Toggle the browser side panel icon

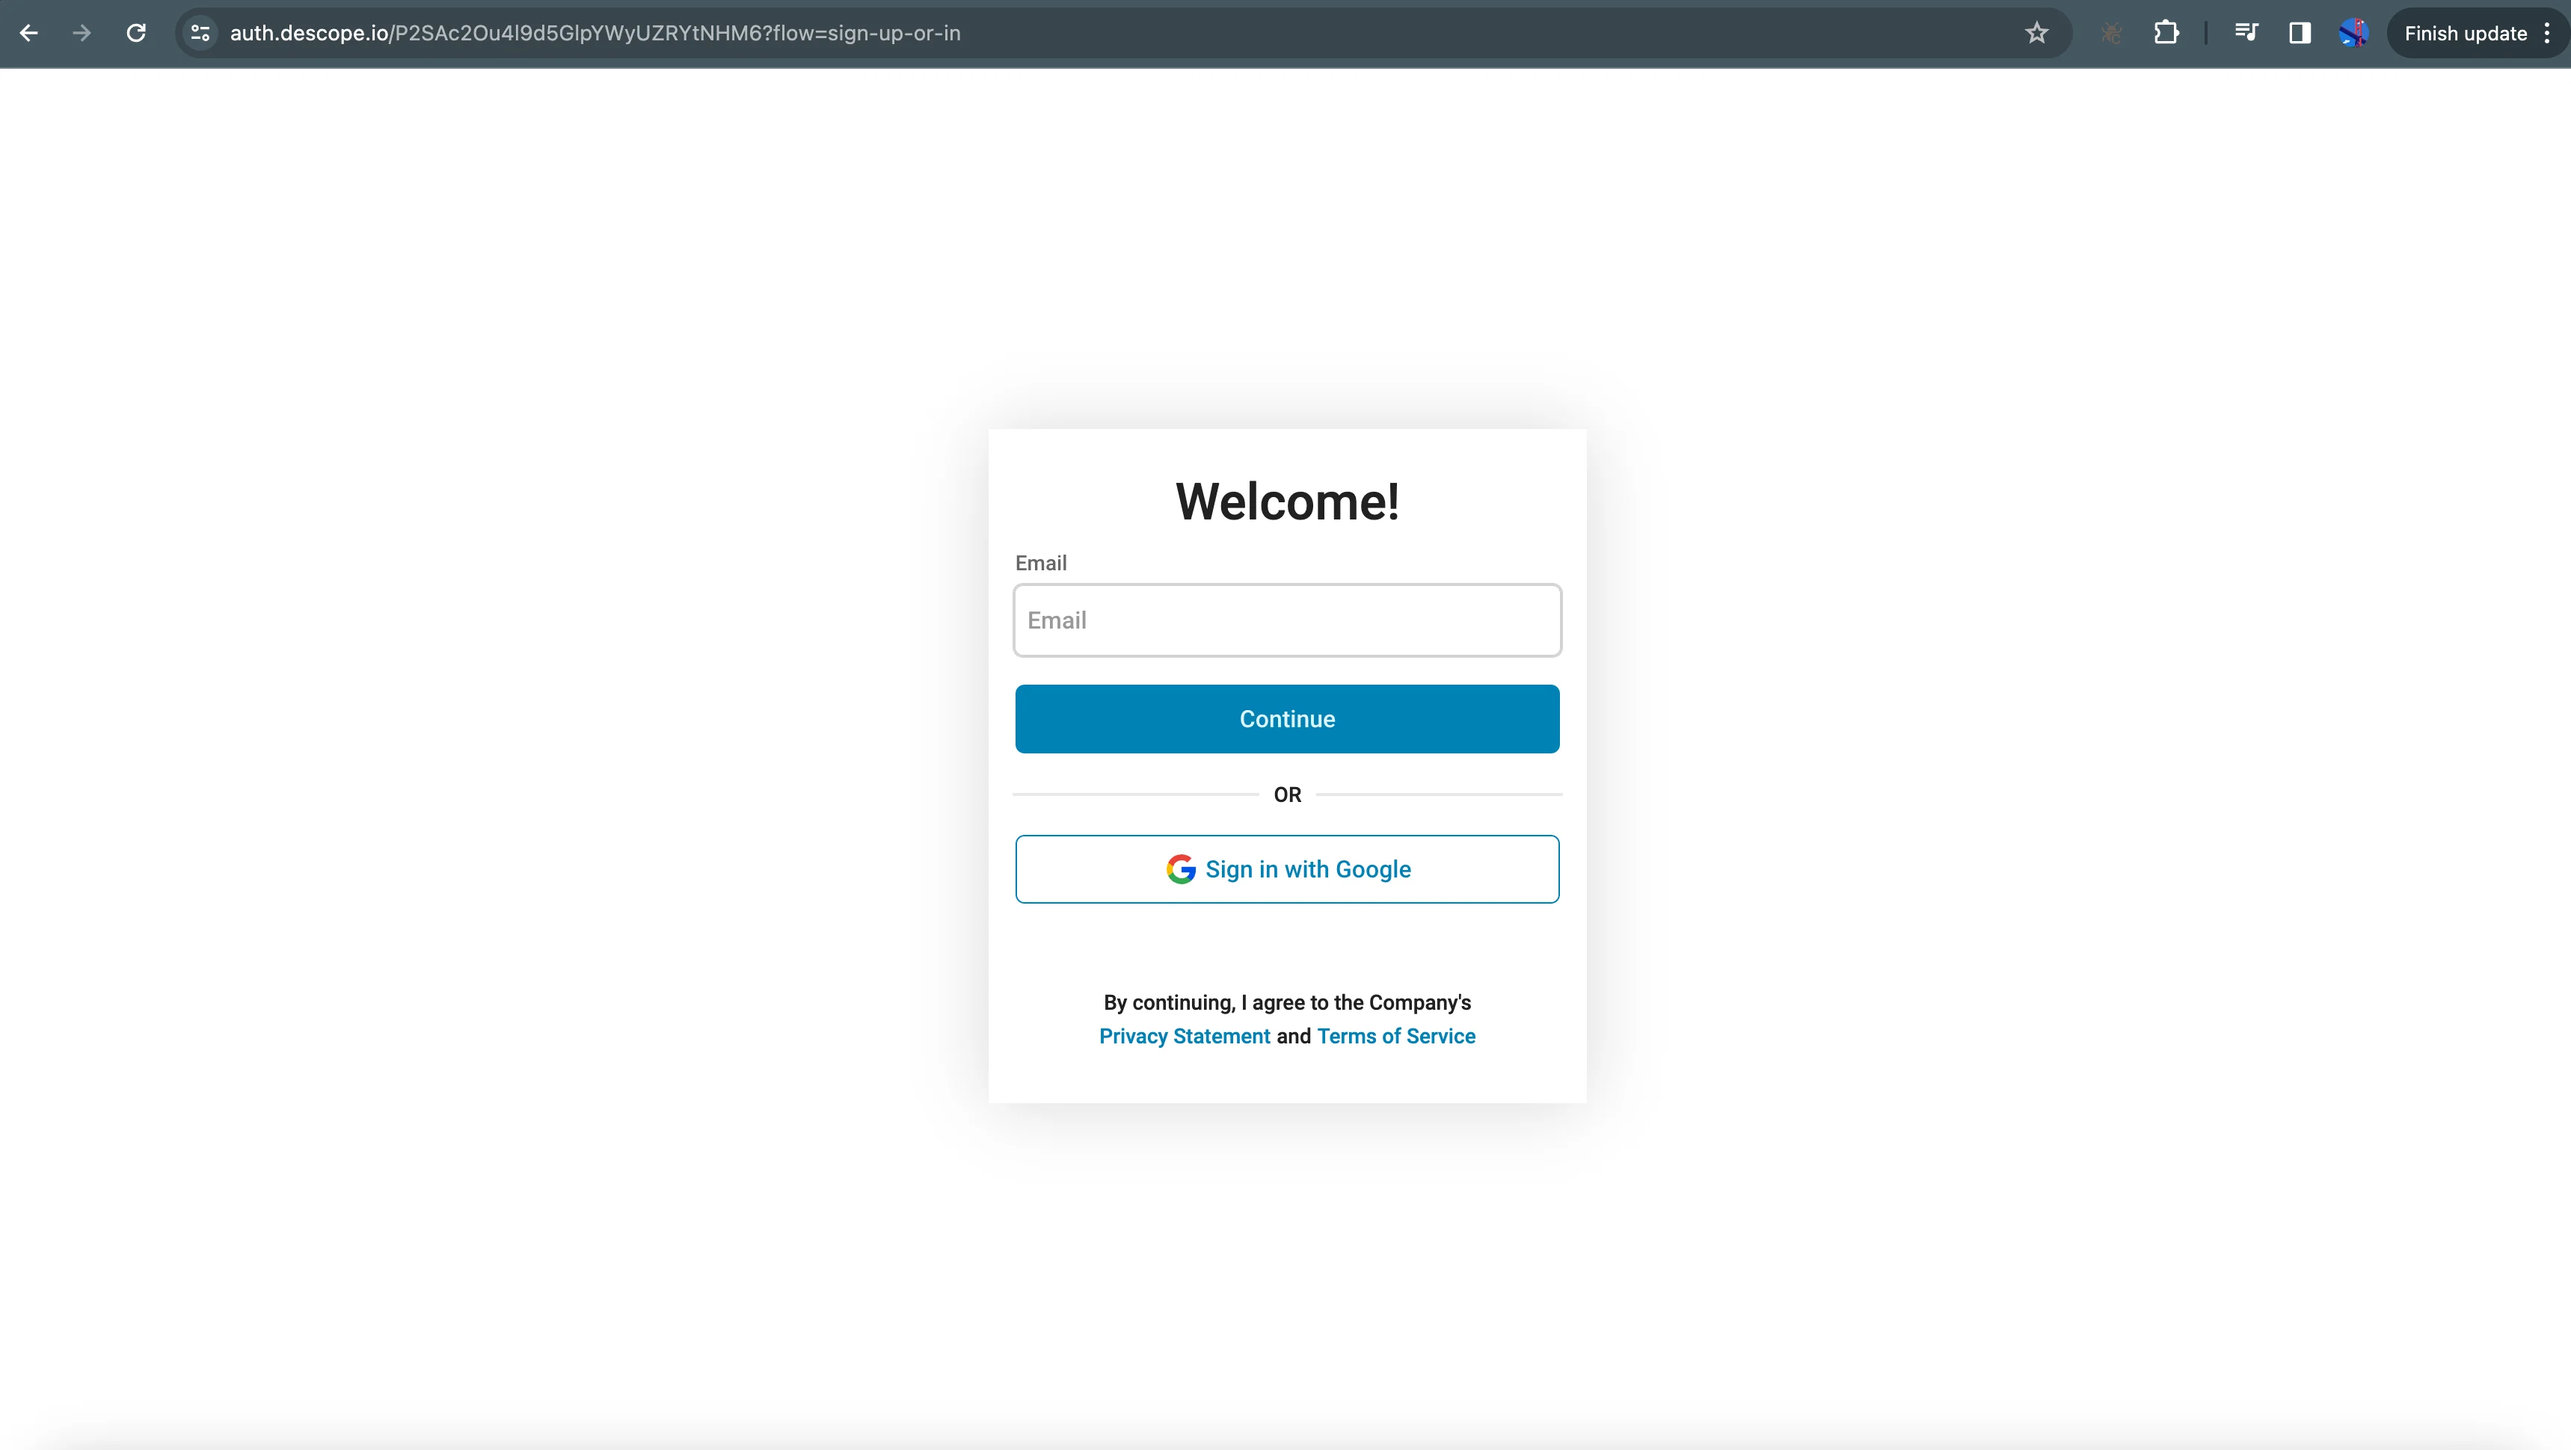[x=2299, y=31]
